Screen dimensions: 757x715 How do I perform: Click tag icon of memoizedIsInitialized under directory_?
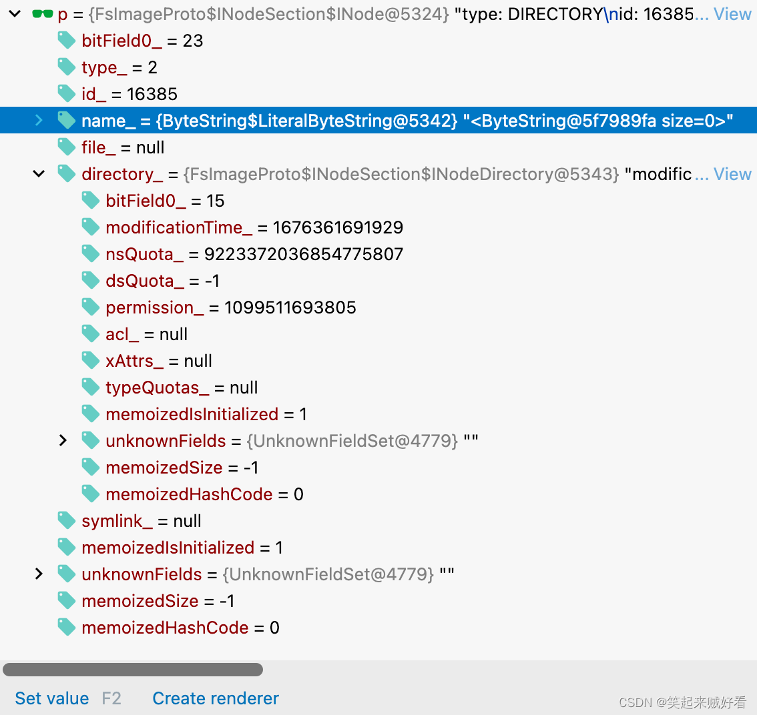(x=91, y=414)
